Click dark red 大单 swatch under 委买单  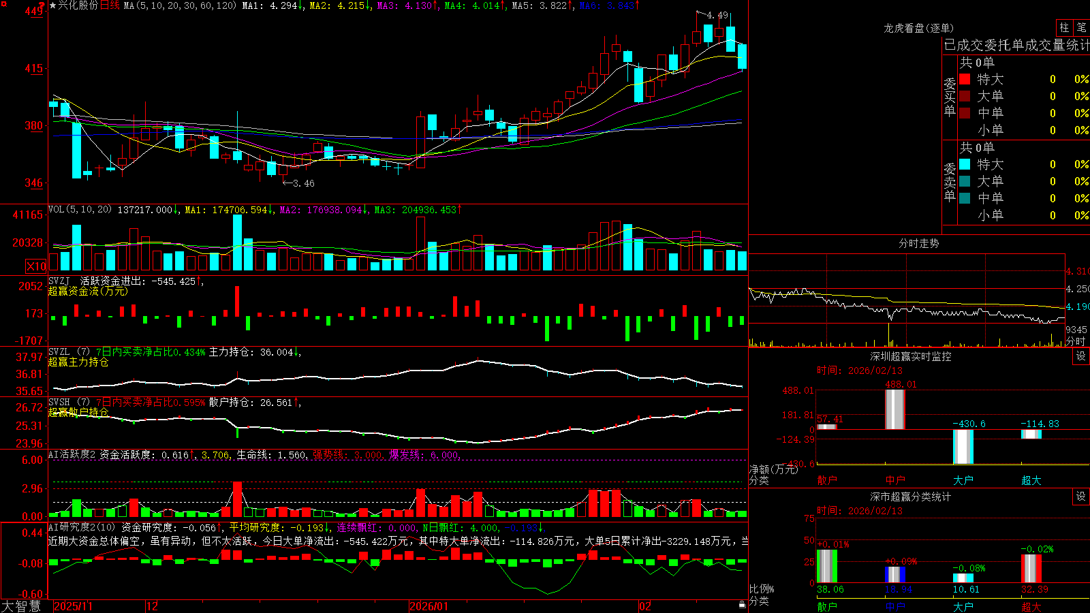tap(965, 96)
